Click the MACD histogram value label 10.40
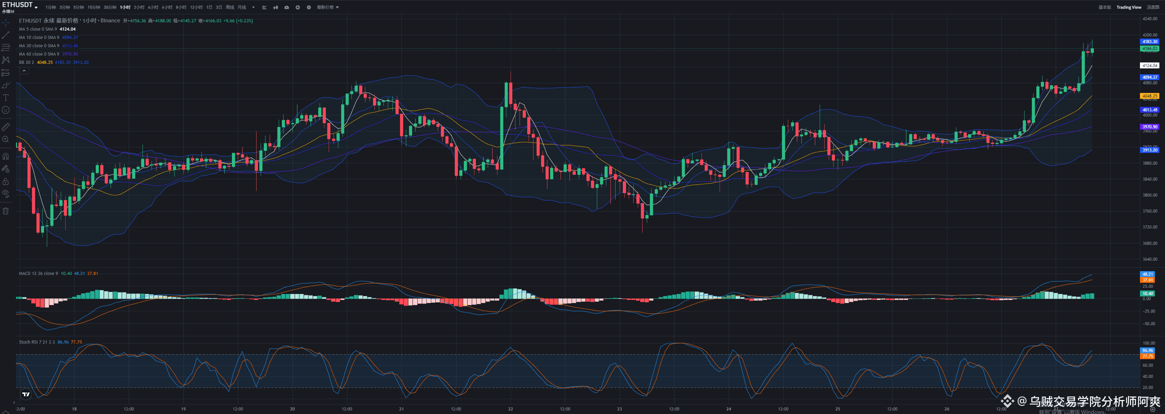 [x=1148, y=293]
